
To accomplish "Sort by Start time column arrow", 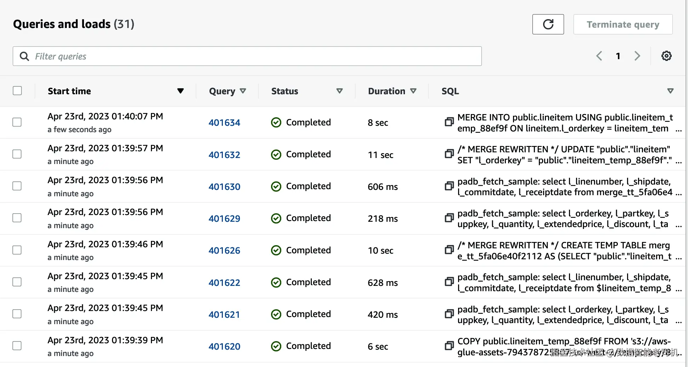I will tap(180, 91).
